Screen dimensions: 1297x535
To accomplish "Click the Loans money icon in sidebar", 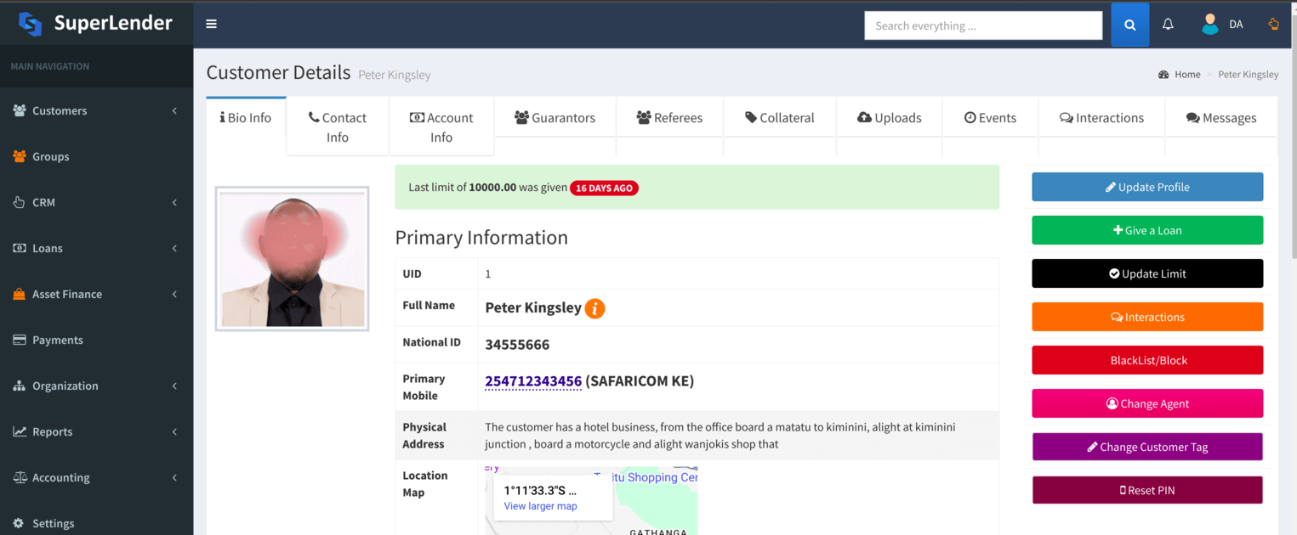I will [20, 248].
